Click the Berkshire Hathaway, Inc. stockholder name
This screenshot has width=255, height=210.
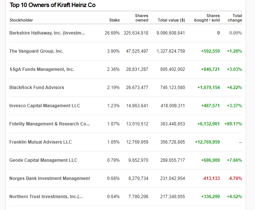(47, 33)
